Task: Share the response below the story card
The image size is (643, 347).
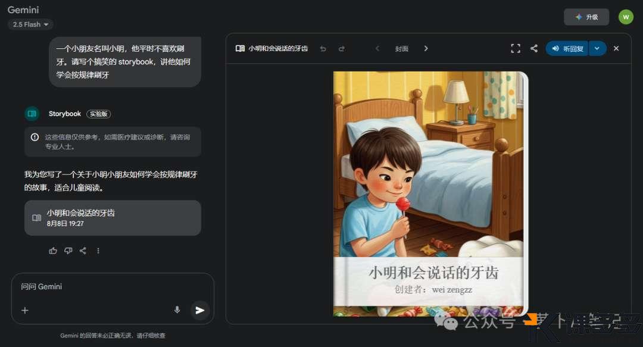Action: point(83,251)
